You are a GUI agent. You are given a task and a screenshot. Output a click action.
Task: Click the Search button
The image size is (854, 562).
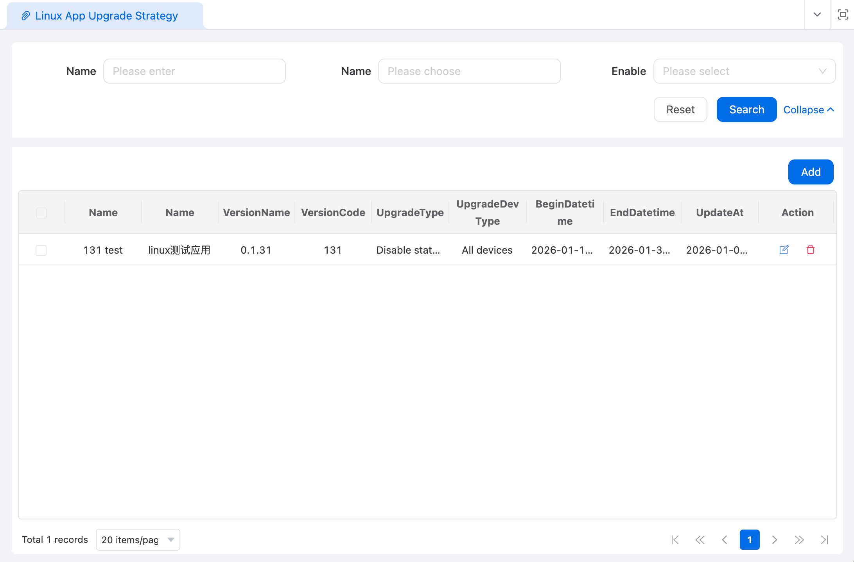[x=746, y=109]
